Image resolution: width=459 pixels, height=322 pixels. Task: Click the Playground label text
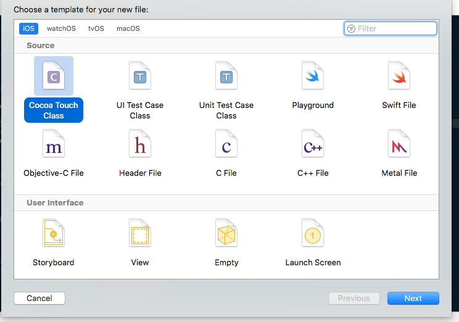pyautogui.click(x=313, y=105)
